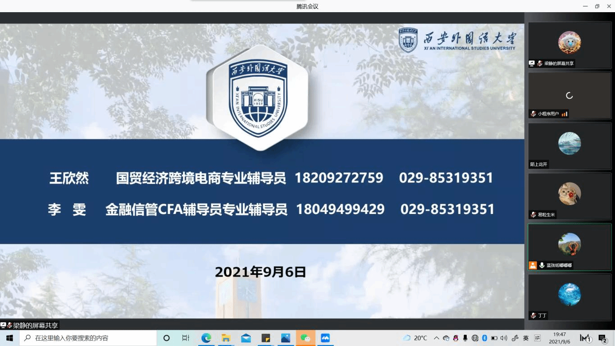Click the battery status tray icon
615x346 pixels.
click(x=494, y=338)
